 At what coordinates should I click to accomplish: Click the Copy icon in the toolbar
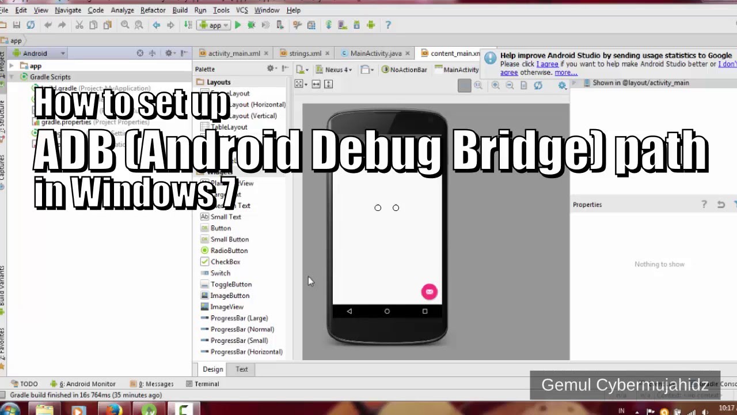(93, 25)
